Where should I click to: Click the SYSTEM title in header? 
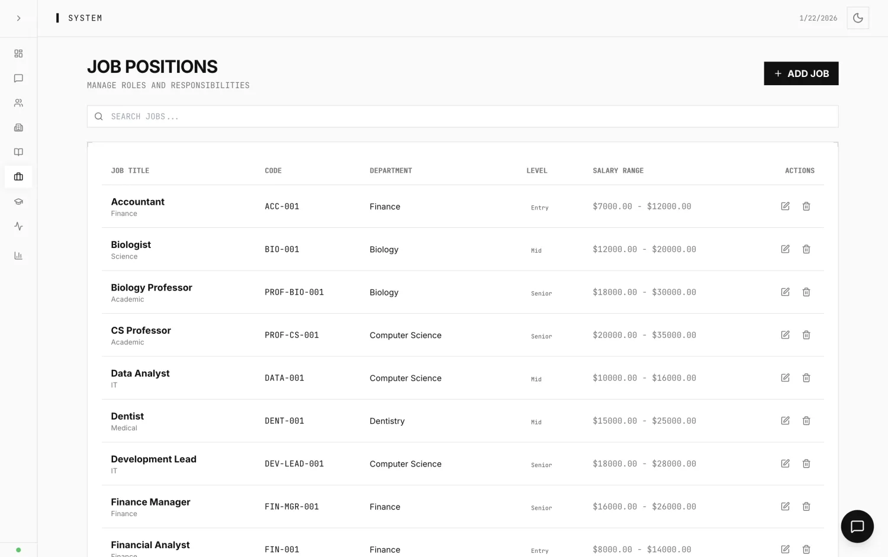point(85,18)
